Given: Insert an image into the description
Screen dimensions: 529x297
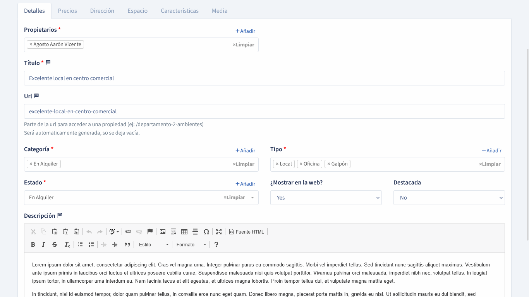Looking at the screenshot, I should [x=163, y=232].
